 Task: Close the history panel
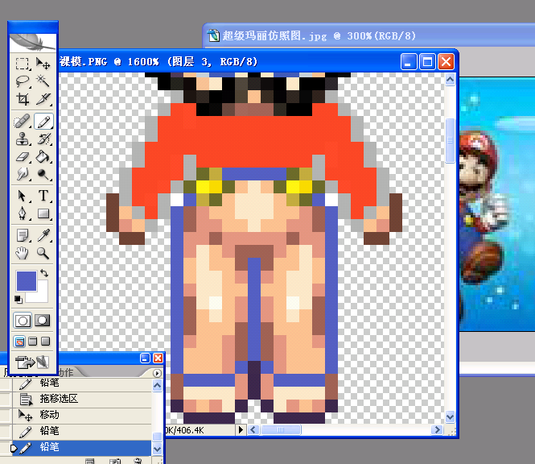158,358
